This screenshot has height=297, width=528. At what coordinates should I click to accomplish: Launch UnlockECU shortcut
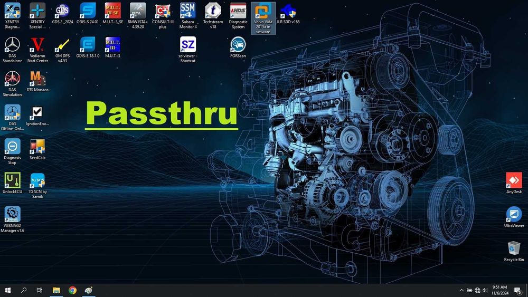[x=12, y=183]
